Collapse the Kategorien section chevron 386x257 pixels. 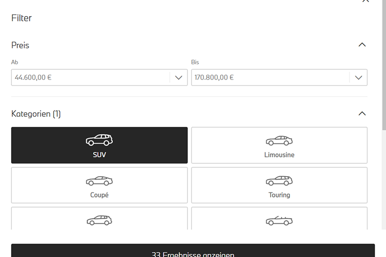pos(362,114)
